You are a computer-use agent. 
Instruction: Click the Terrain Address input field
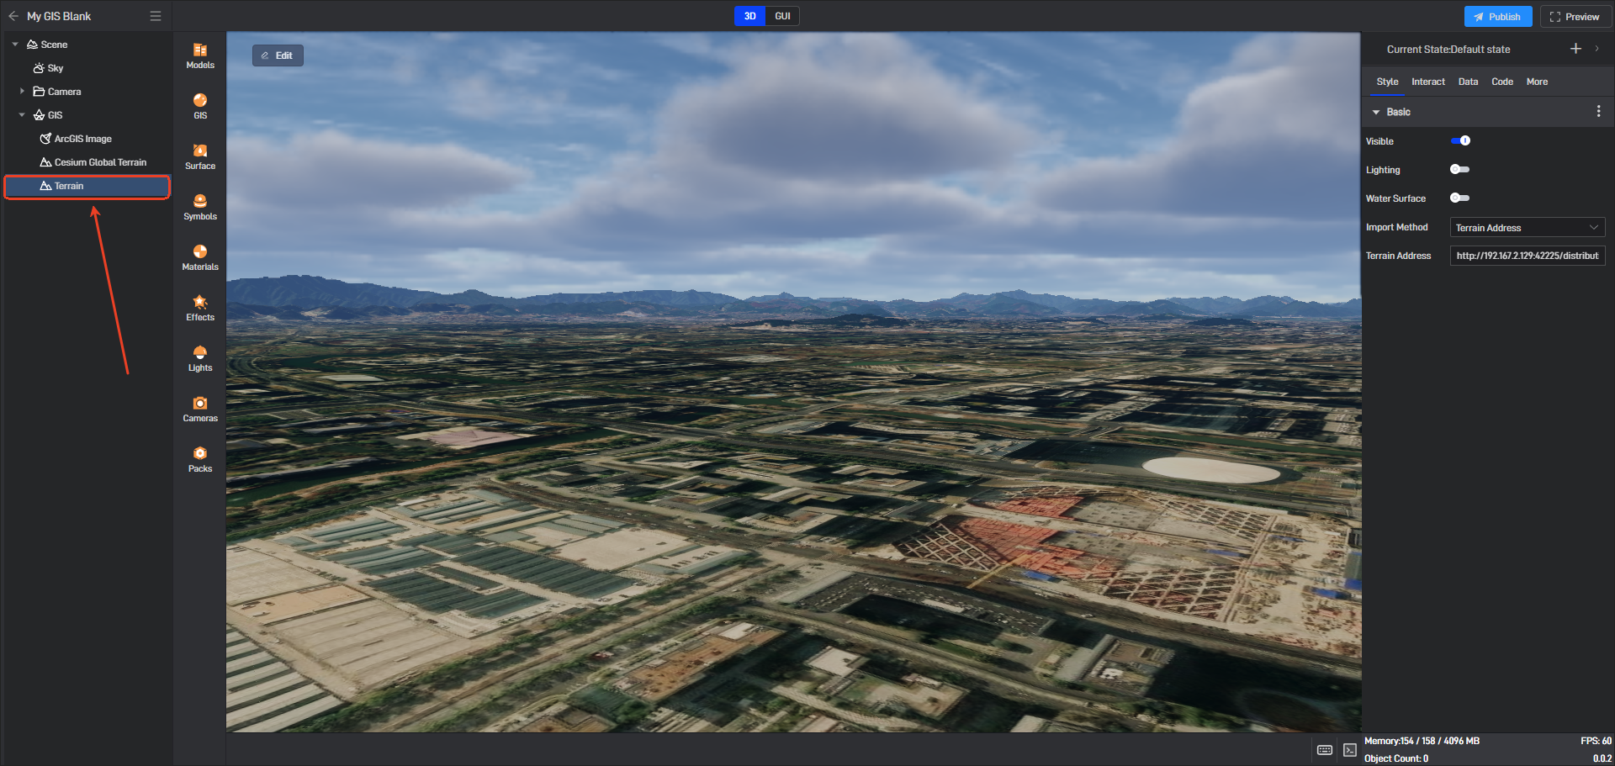pyautogui.click(x=1528, y=256)
